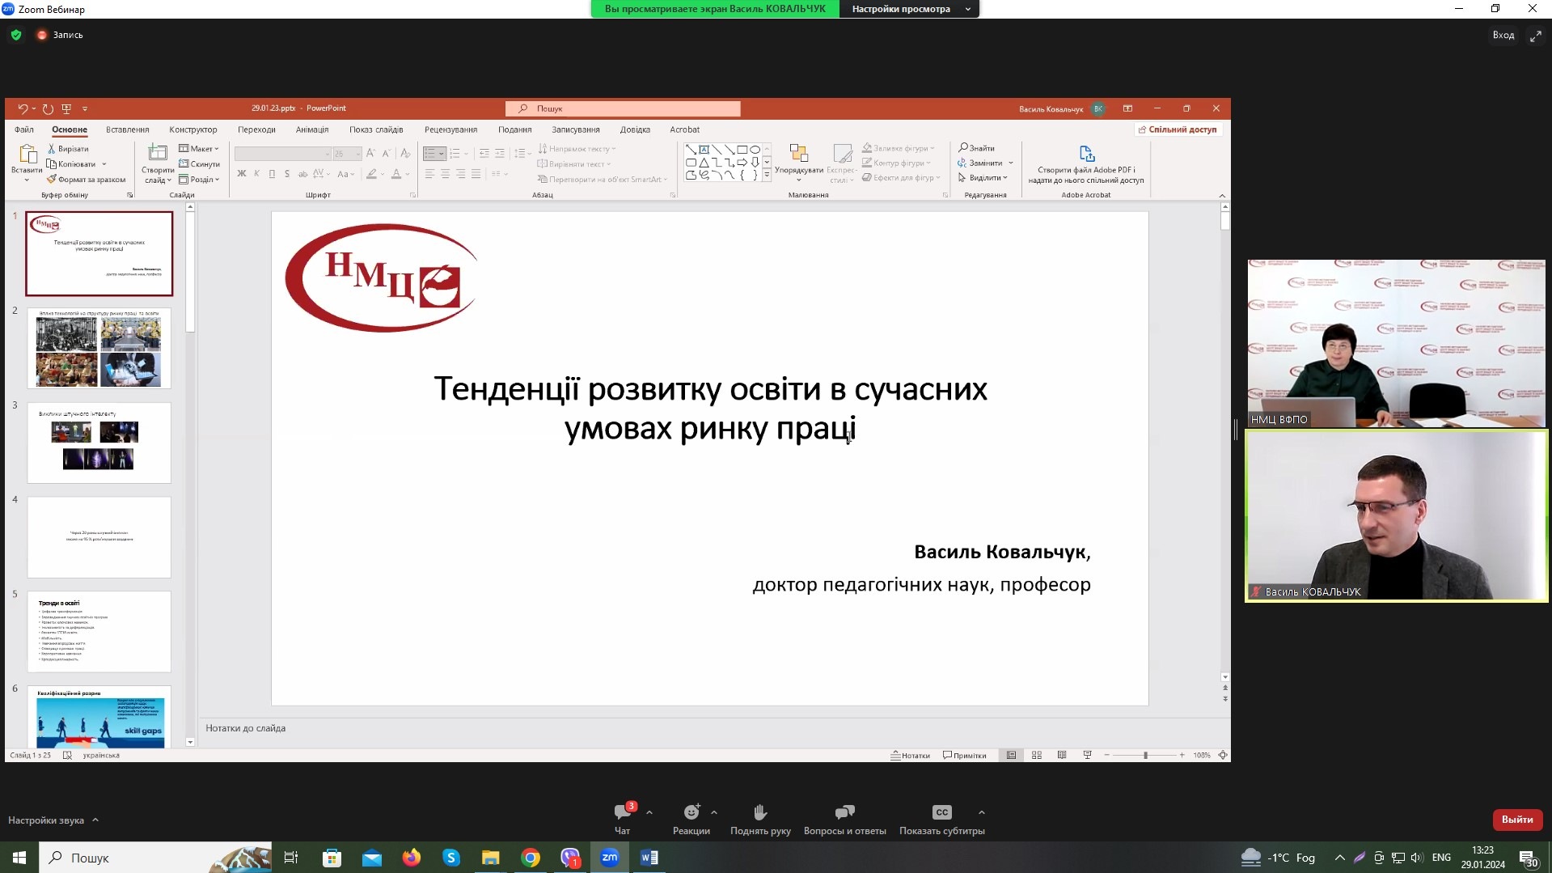Toggle full screen mode in Zoom

pos(1535,36)
